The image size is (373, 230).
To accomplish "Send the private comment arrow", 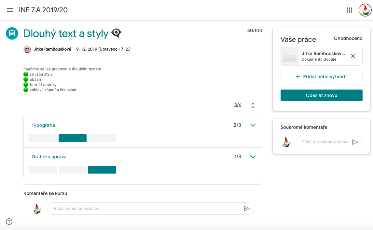I will click(355, 142).
